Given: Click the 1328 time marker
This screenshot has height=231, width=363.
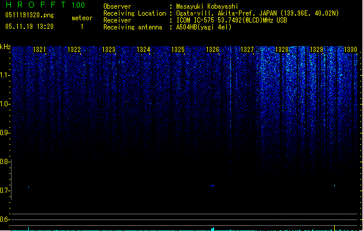Looking at the screenshot, I should tap(282, 49).
